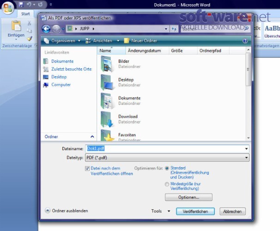The image size is (280, 231).
Task: Open the Ansichten dropdown arrow
Action: tap(118, 41)
